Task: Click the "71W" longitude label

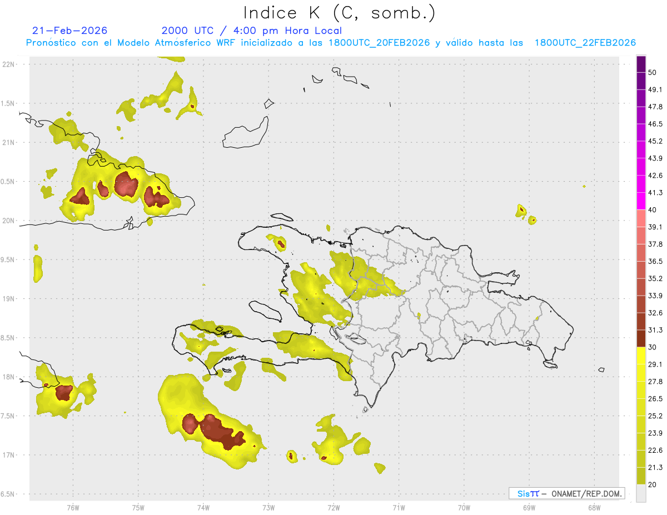Action: (x=399, y=508)
